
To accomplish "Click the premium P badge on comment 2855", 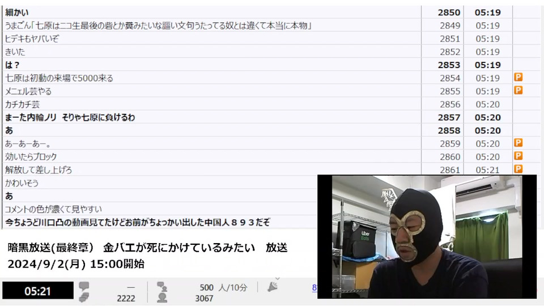I will pos(518,91).
